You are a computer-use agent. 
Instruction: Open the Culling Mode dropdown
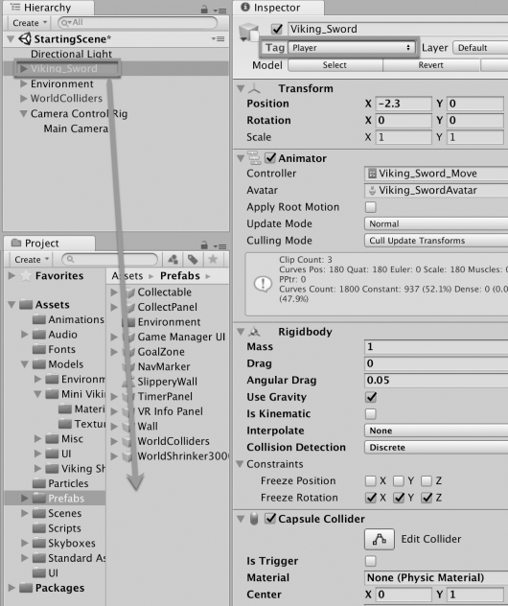click(436, 241)
